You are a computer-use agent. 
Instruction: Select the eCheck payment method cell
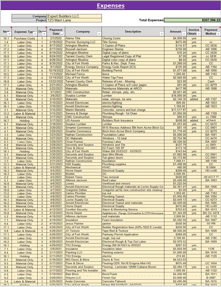click(211, 120)
